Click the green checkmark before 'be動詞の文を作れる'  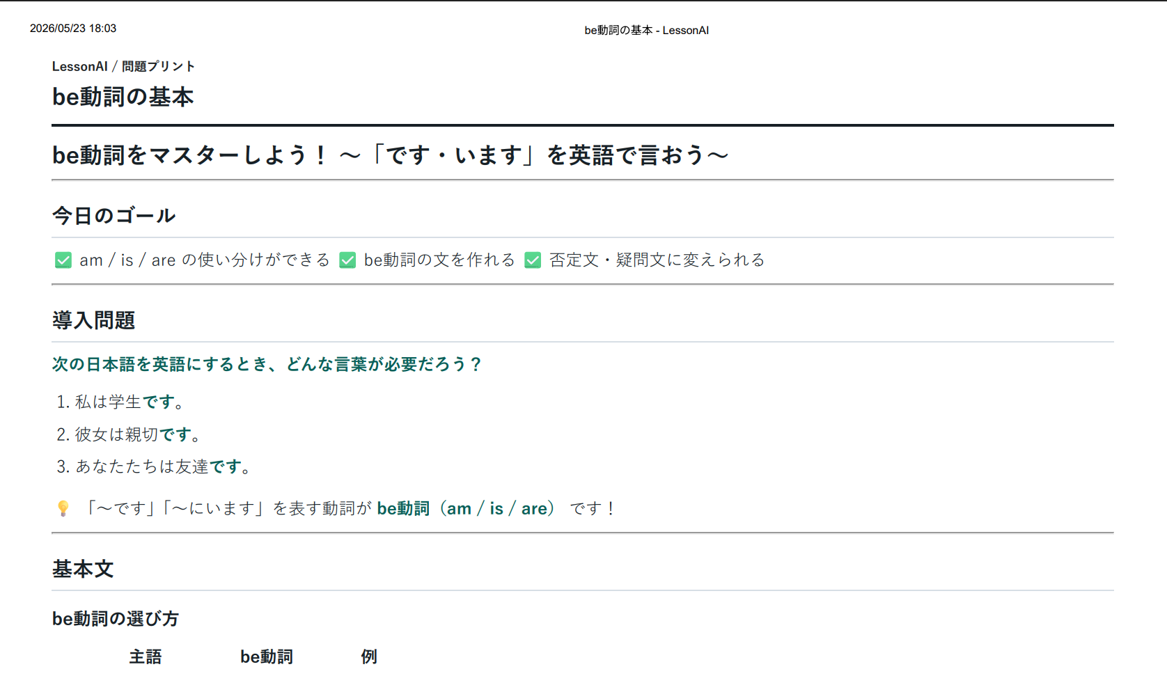click(x=347, y=260)
